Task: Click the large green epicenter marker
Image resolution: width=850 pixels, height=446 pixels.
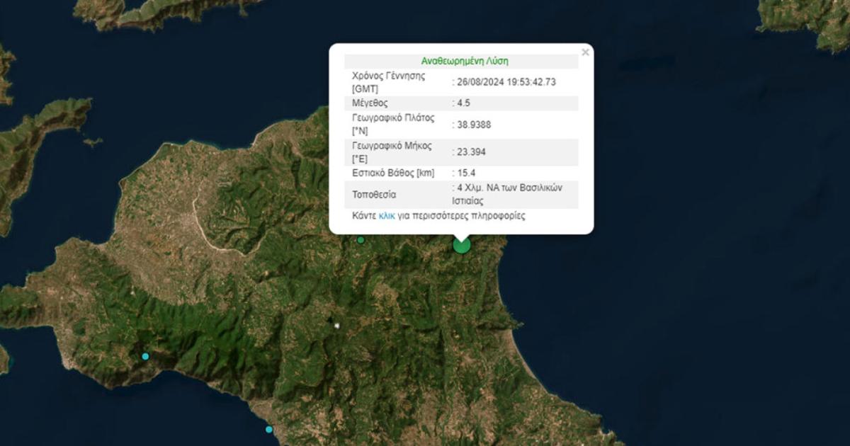Action: tap(461, 245)
